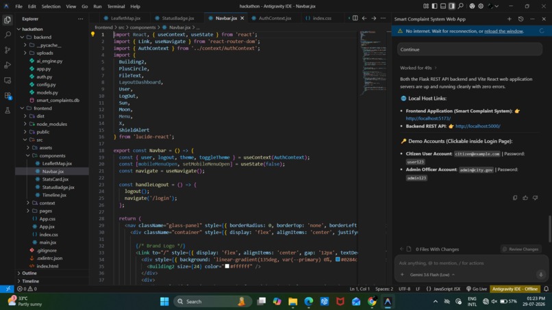This screenshot has width=552, height=310.
Task: Give thumbs up to response
Action: (x=525, y=198)
